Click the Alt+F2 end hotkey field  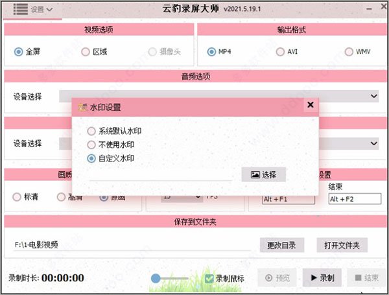click(355, 199)
